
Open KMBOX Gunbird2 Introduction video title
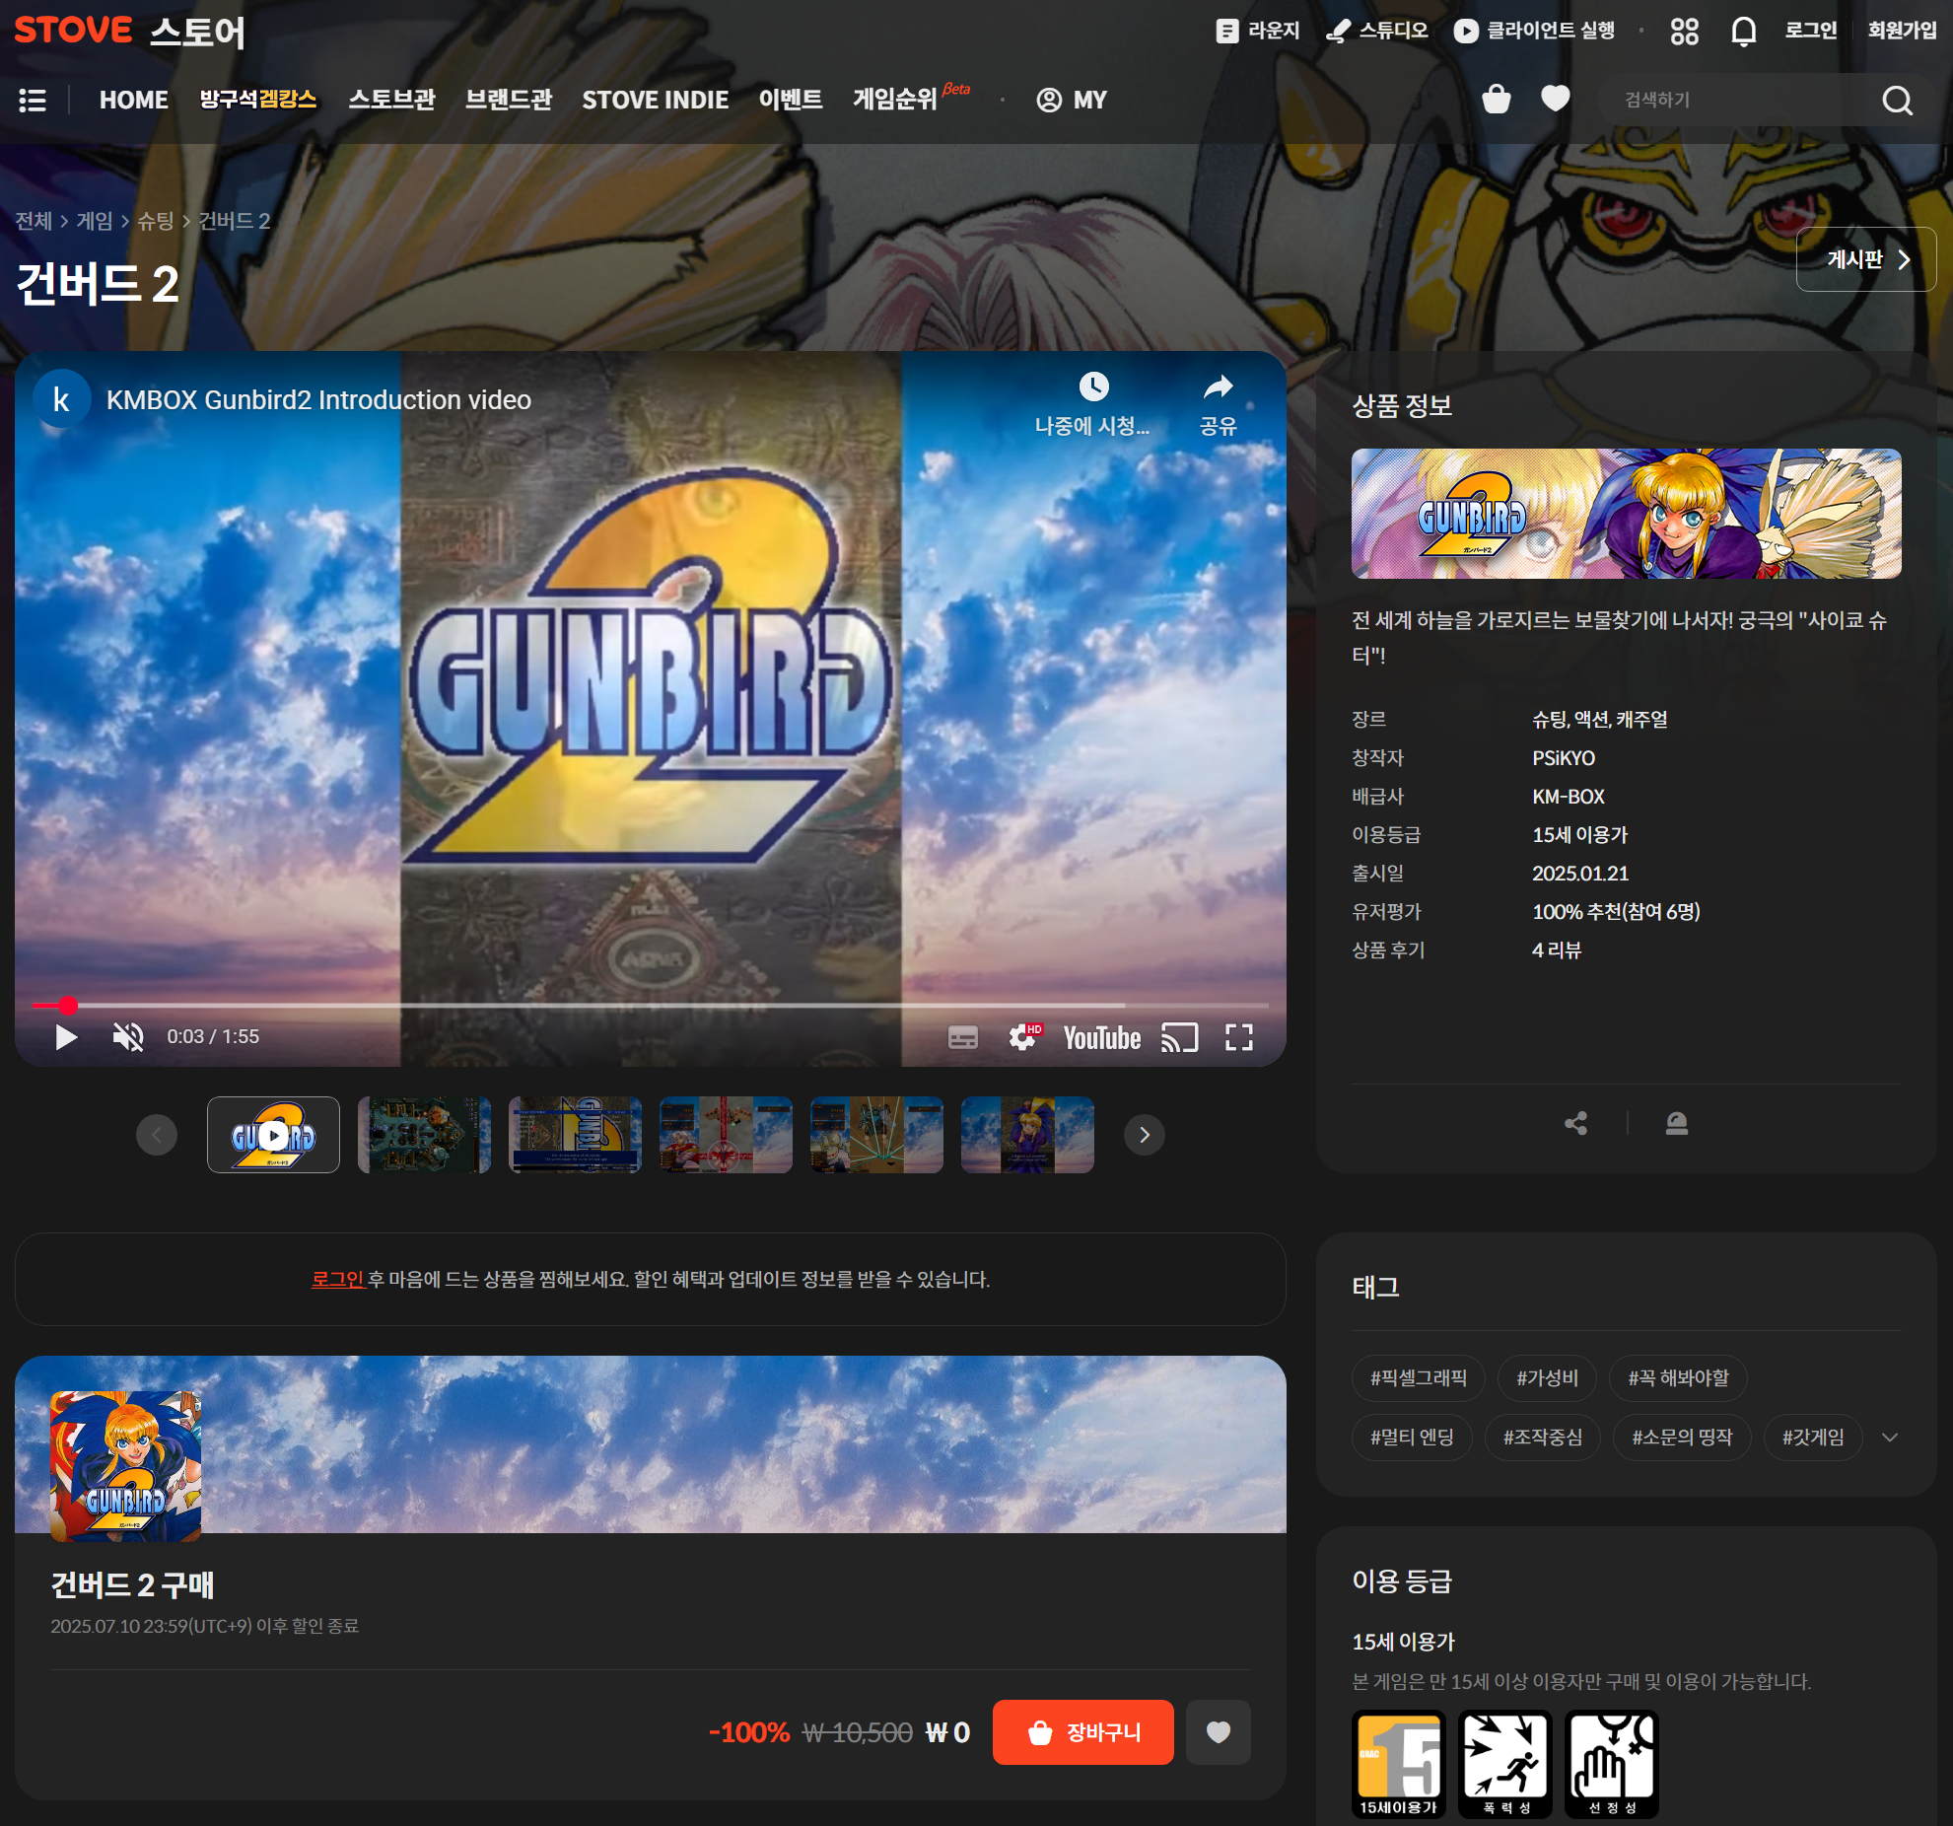318,400
